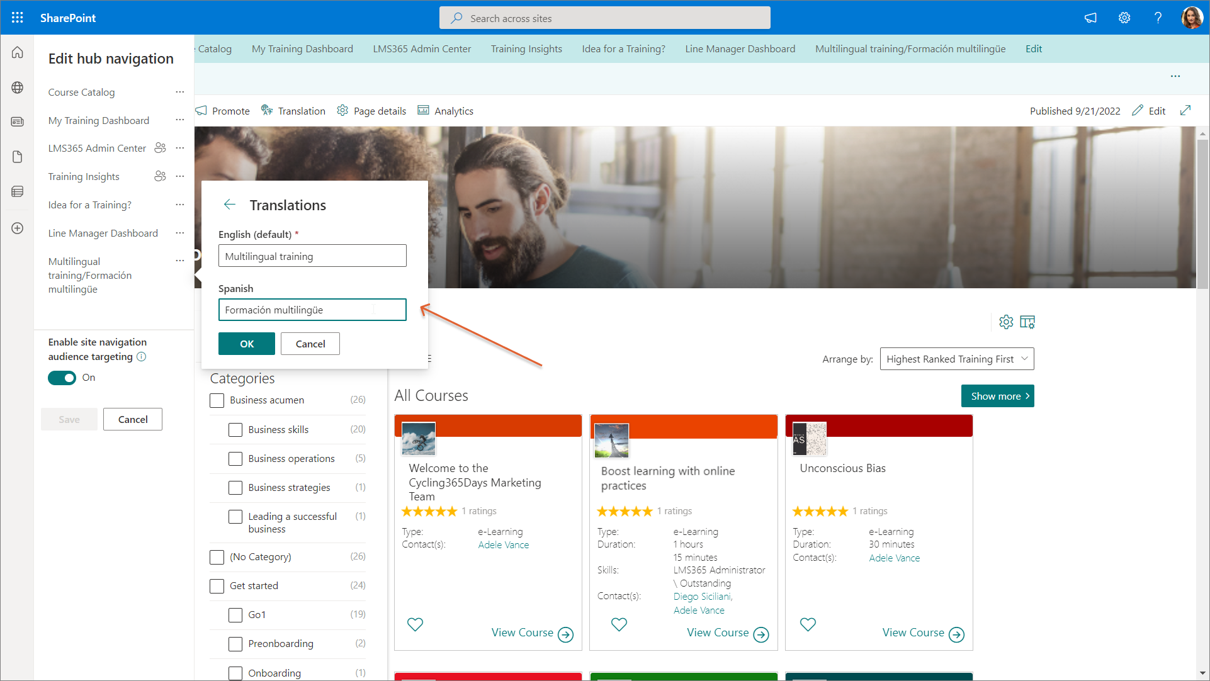Click the Show more courses button
Image resolution: width=1210 pixels, height=681 pixels.
point(997,396)
